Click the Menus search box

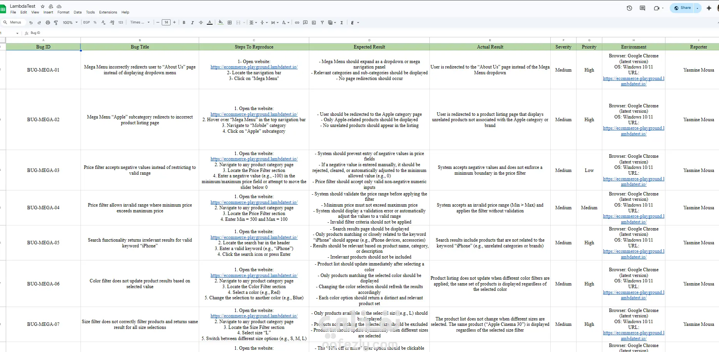[13, 22]
